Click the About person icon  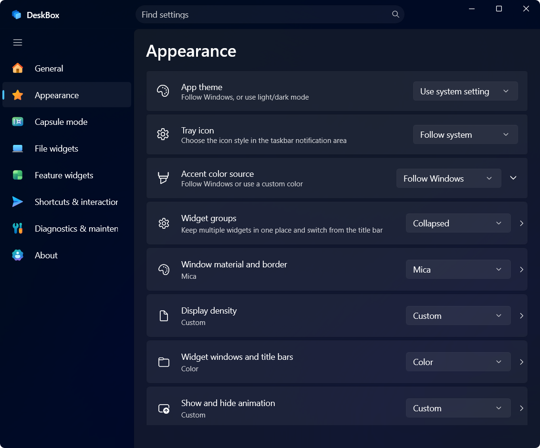coord(18,255)
